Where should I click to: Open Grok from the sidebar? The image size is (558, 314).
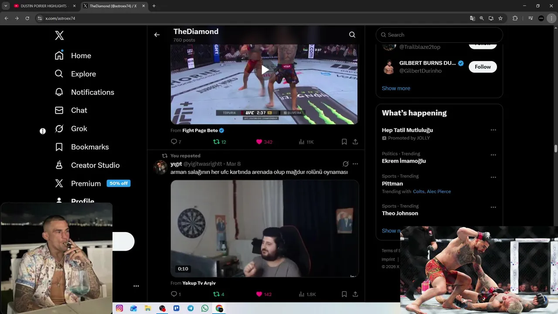[71, 129]
